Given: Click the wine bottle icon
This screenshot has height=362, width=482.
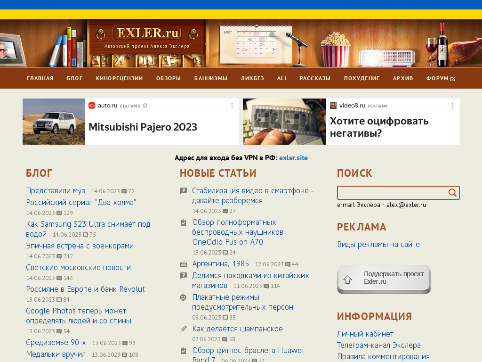Looking at the screenshot, I should pos(442,45).
